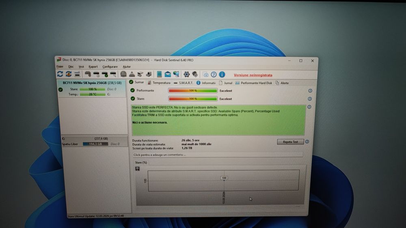Maximize the Hard Disk Sentinel window

coord(300,61)
